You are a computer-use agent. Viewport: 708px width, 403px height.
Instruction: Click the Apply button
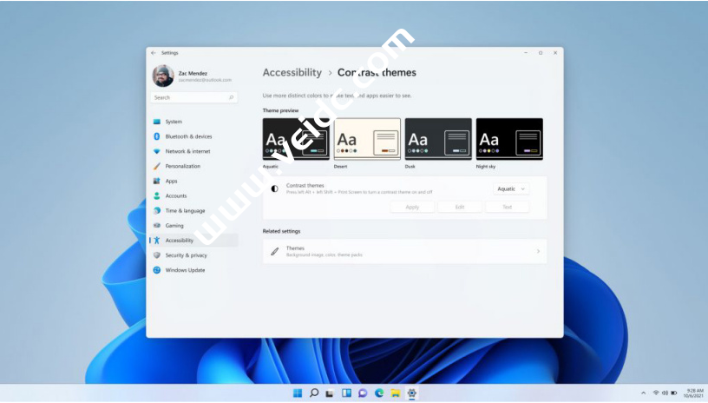(412, 207)
